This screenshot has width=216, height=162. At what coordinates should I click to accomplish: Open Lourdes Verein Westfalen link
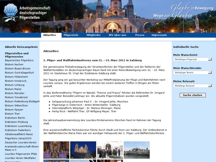[x=21, y=158]
